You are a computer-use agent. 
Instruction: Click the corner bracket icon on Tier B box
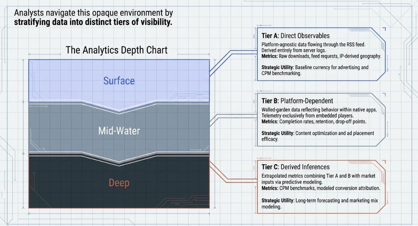(x=384, y=95)
